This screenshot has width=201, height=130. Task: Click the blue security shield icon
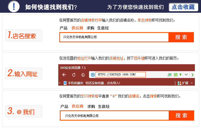click(x=93, y=75)
